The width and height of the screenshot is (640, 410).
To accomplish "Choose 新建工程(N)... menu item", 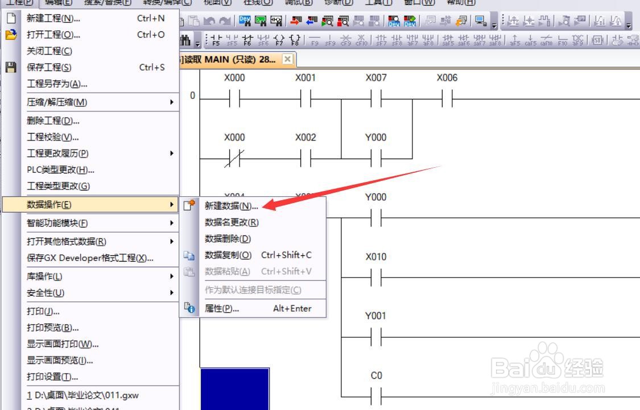I will coord(90,18).
